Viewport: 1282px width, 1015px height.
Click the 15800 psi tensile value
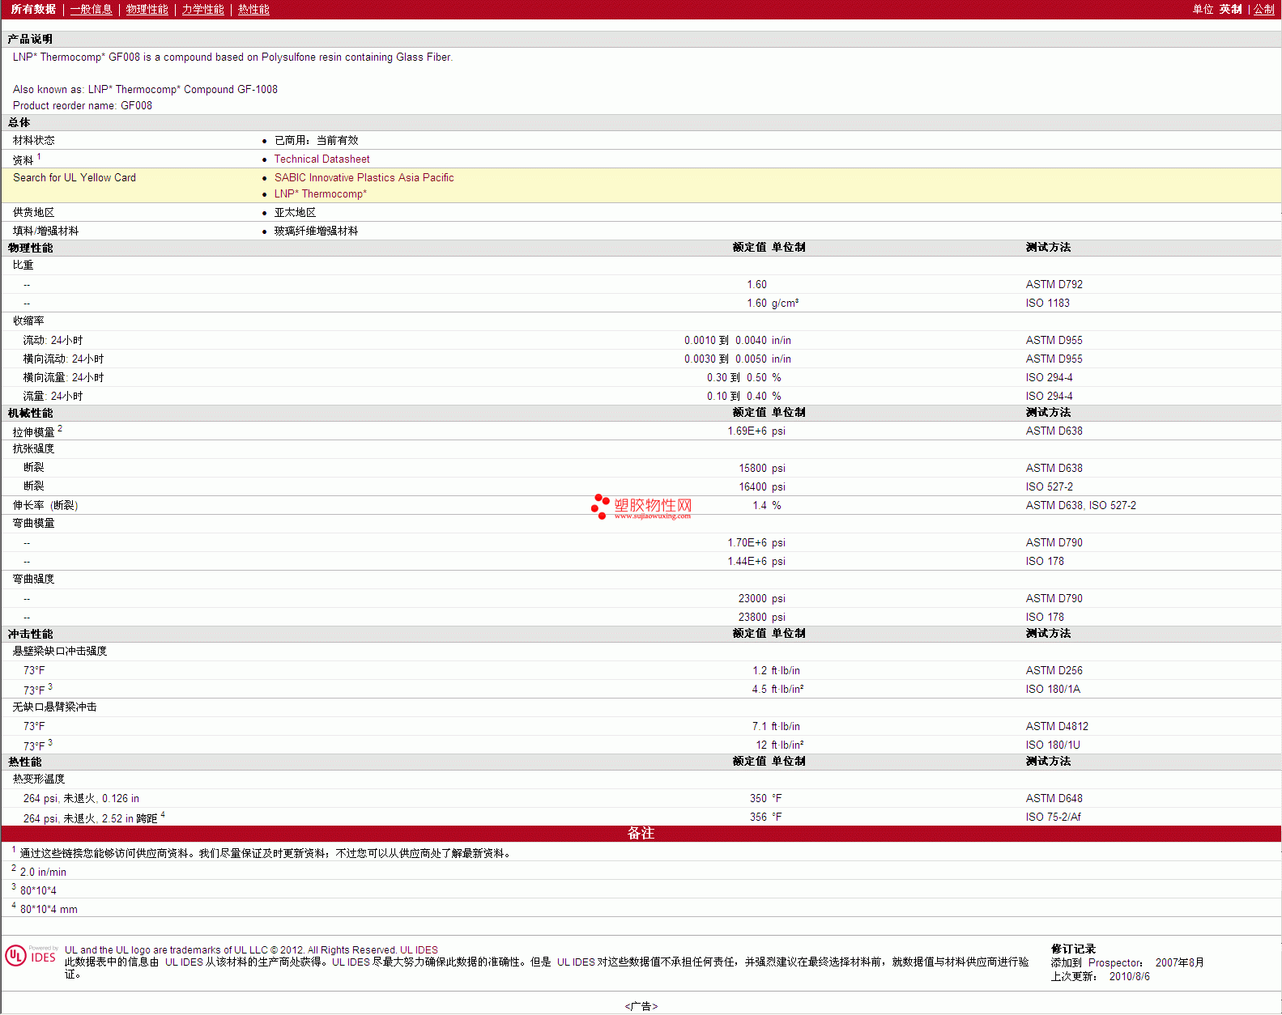pos(761,469)
